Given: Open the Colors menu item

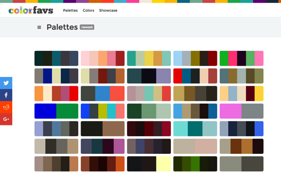Looking at the screenshot, I should 89,10.
